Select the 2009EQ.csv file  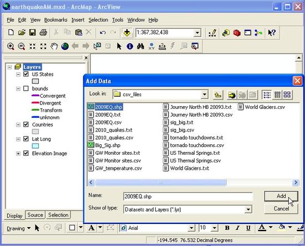point(105,122)
